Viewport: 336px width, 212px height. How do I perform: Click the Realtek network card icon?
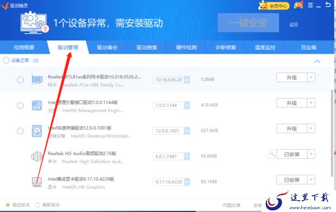click(37, 79)
